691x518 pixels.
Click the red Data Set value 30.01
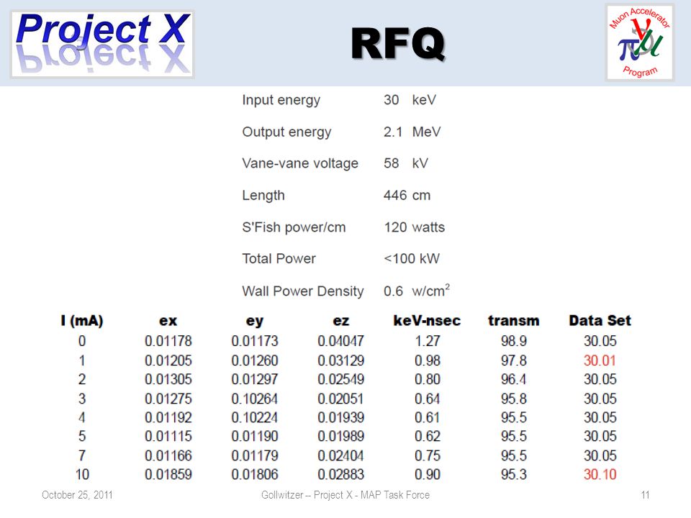click(x=600, y=360)
